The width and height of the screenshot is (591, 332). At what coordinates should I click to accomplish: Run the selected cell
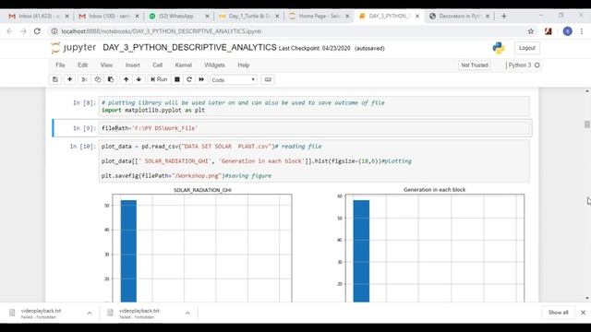159,79
